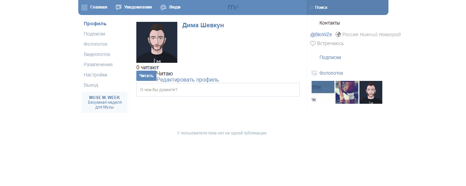Click the MUSE M. WEEK banner
The width and height of the screenshot is (466, 186).
tap(105, 102)
